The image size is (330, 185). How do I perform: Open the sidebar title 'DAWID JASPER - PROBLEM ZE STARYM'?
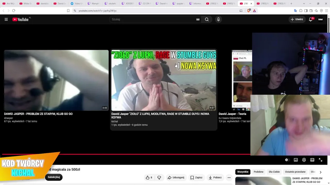tap(307, 180)
